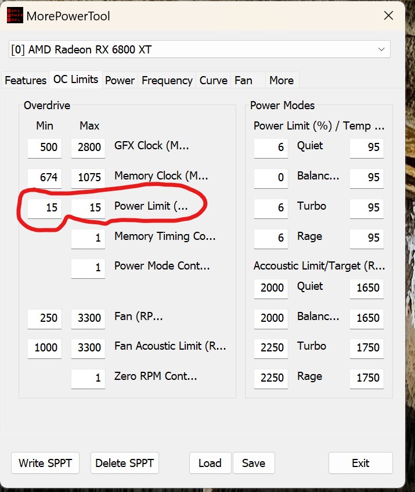
Task: Click the 'Min' column header
Action: [45, 126]
